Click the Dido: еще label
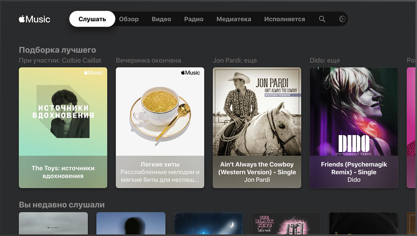 click(325, 60)
